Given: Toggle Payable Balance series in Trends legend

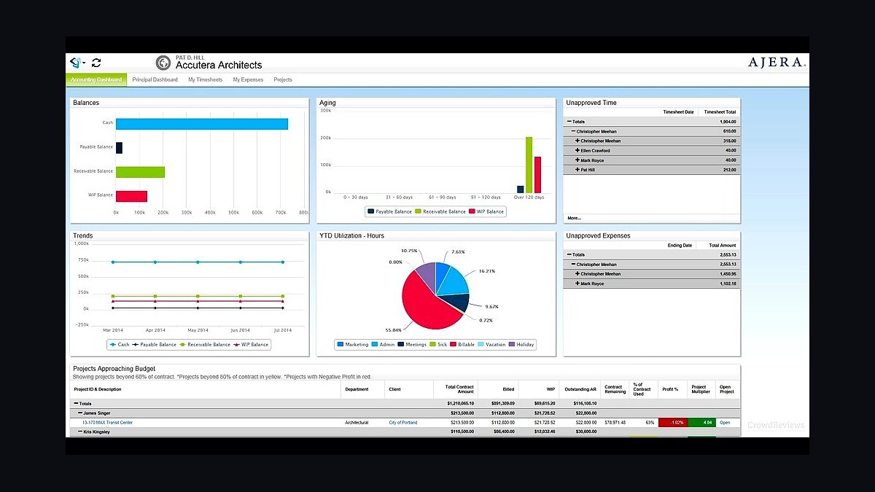Looking at the screenshot, I should (x=155, y=344).
